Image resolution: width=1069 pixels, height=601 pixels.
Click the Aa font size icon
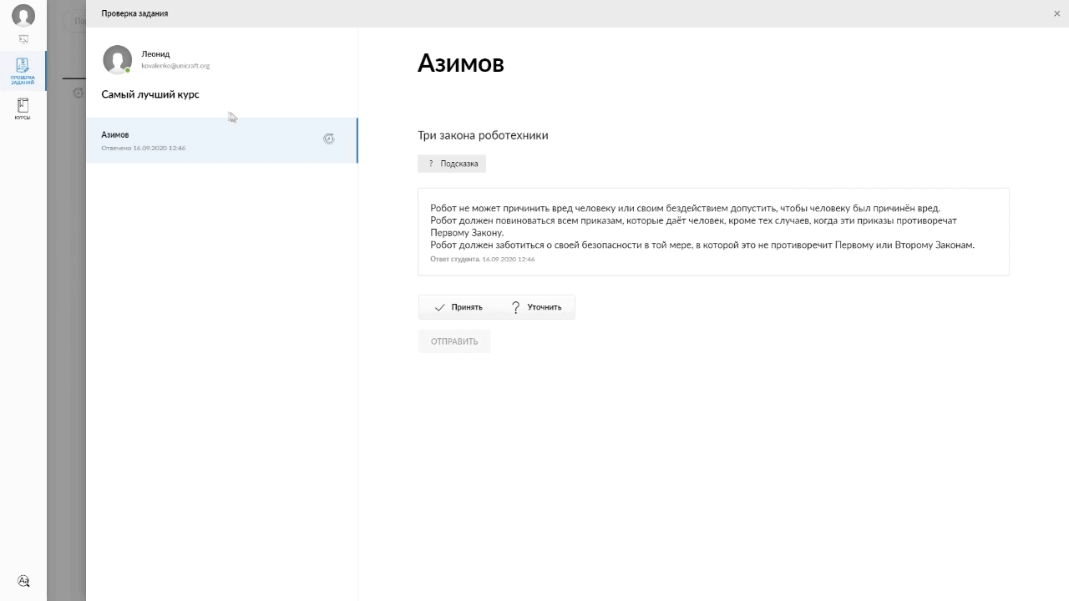[23, 581]
